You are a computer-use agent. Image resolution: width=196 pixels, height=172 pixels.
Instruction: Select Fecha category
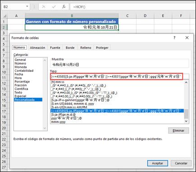(19, 74)
